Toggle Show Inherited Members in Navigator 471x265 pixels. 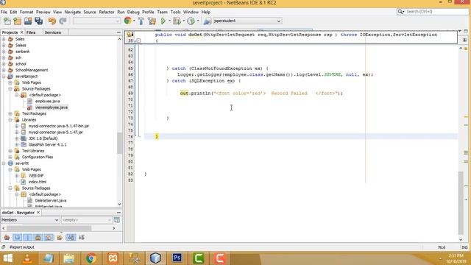7,237
